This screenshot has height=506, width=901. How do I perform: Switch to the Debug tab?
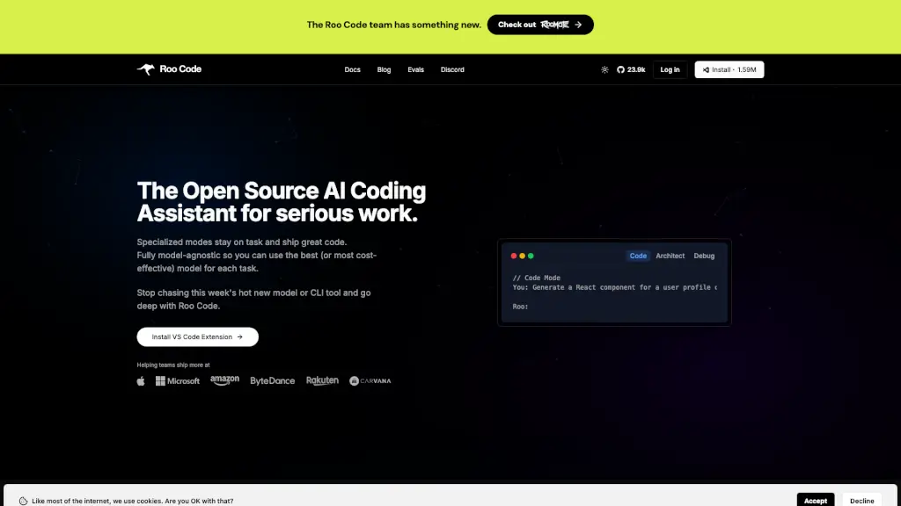704,256
